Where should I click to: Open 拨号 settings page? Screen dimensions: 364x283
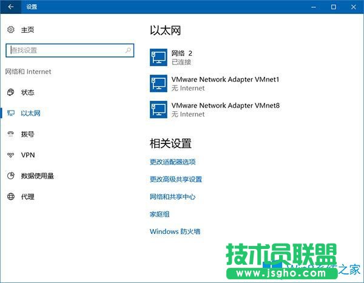(x=28, y=134)
